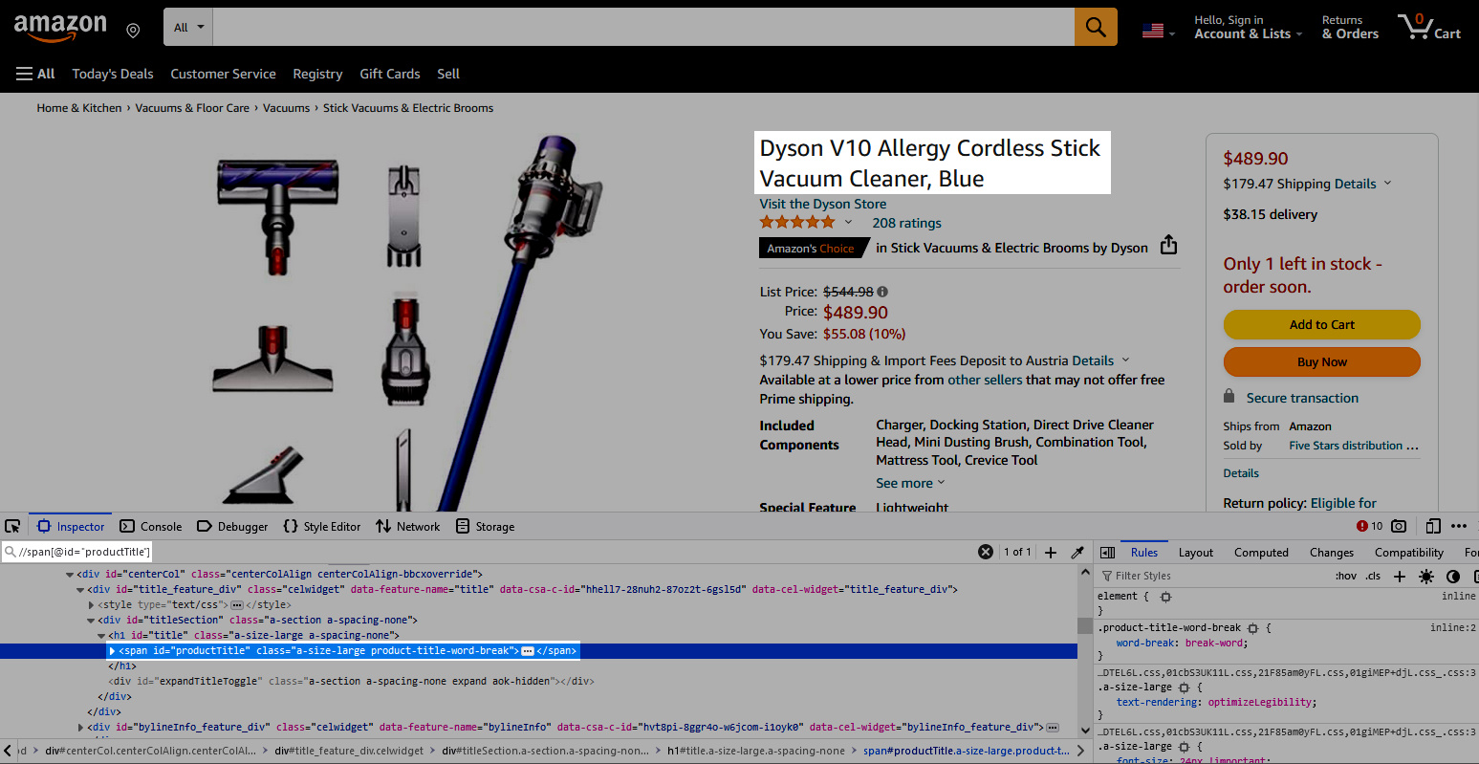Screen dimensions: 1479x764
Task: Clear the markup search with the X icon
Action: click(986, 552)
